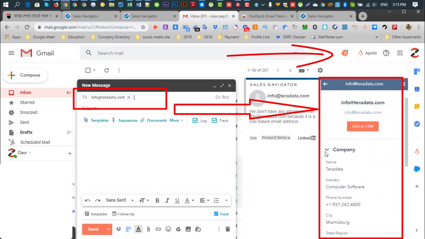The width and height of the screenshot is (425, 239).
Task: Click the Add to CRM button
Action: coord(363,126)
